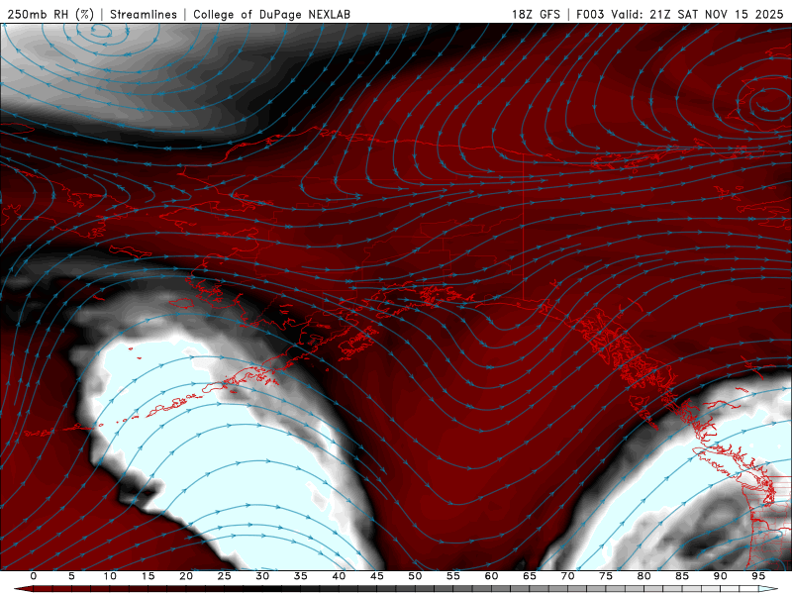
Task: Select the '45' label on the RH legend
Action: tap(377, 576)
